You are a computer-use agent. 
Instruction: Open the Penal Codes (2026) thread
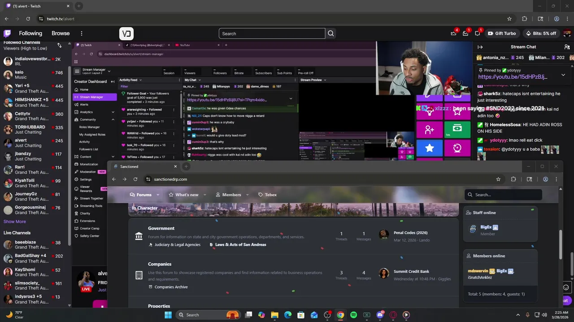pos(410,233)
